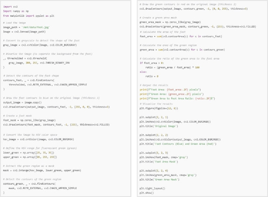Click the plt.show() line

(147, 193)
